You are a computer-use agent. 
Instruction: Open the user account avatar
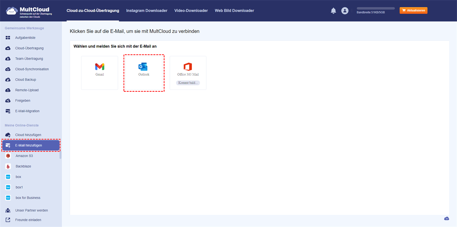click(x=345, y=11)
